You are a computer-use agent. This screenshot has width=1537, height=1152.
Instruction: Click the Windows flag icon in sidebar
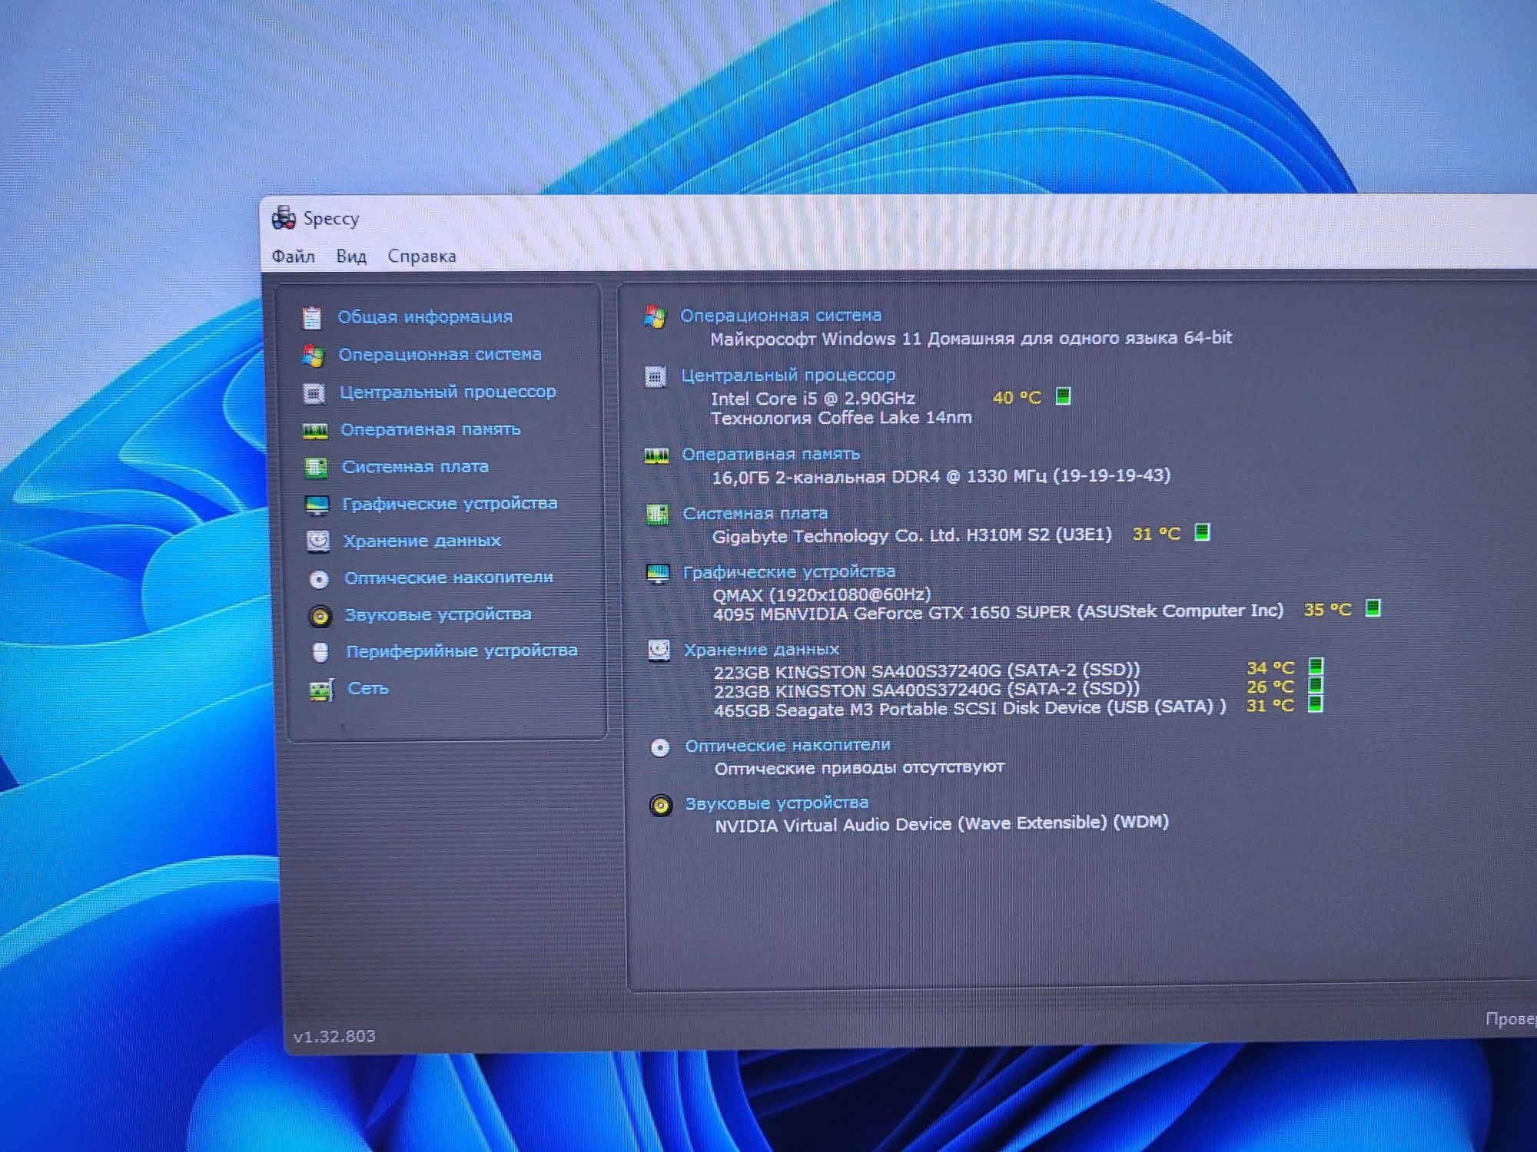(x=312, y=355)
